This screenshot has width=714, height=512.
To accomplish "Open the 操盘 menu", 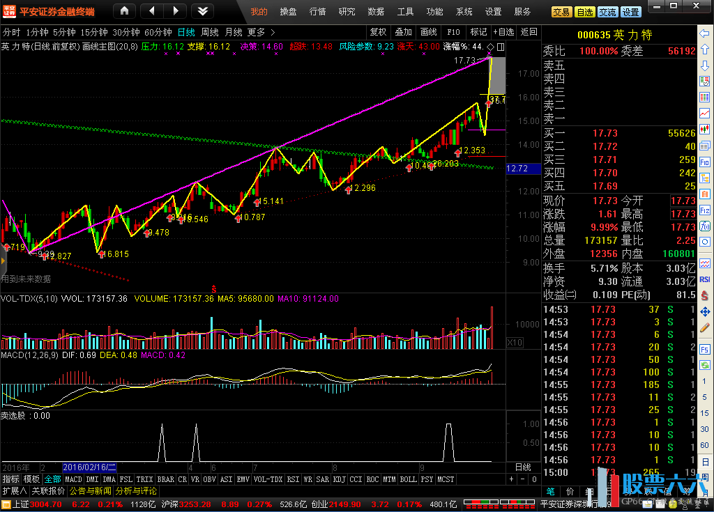I will click(288, 11).
